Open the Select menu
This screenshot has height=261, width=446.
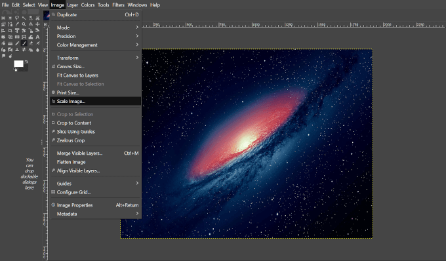point(29,5)
